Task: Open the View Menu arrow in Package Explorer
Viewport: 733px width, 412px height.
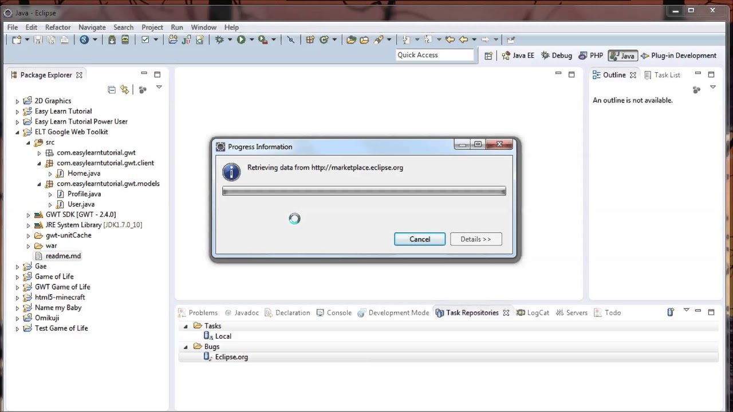Action: point(159,87)
